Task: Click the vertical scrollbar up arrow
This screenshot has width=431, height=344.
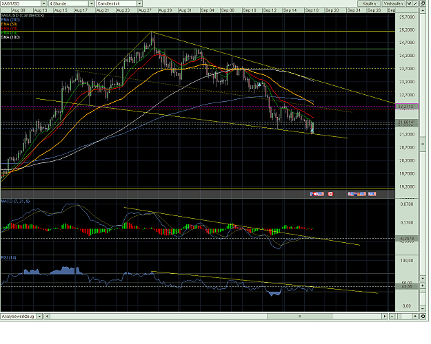Action: pos(423,11)
